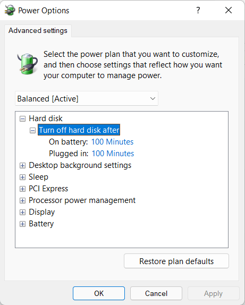Screen dimensions: 245x305
Task: Select the Advanced settings tab
Action: [x=38, y=30]
